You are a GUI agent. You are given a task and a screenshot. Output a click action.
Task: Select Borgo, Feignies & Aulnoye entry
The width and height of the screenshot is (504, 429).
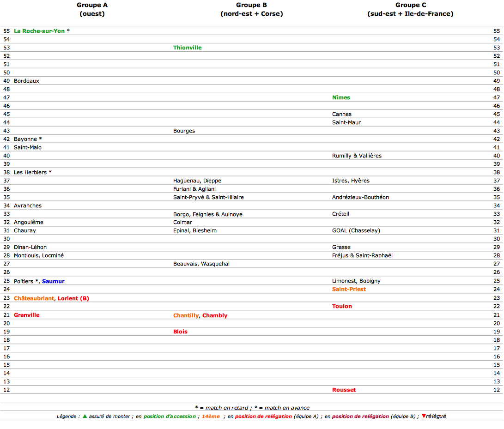point(207,214)
